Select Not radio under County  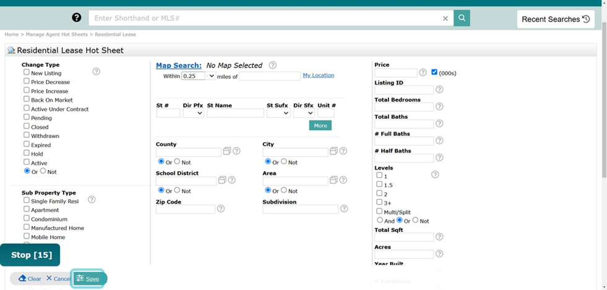tap(177, 161)
